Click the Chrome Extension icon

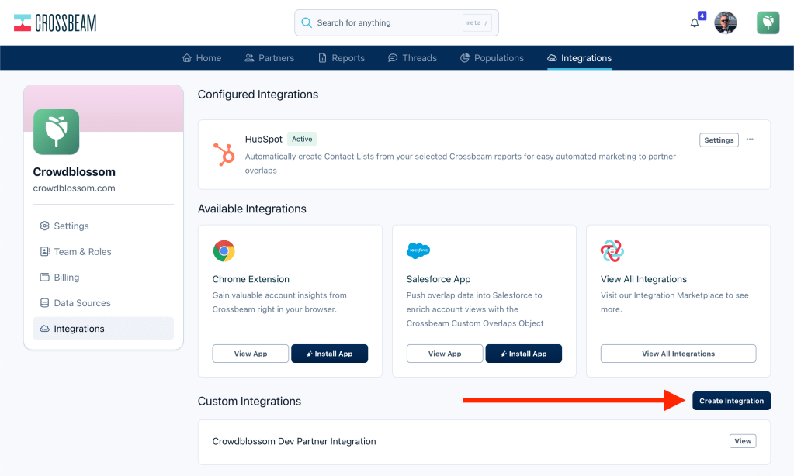(x=224, y=250)
